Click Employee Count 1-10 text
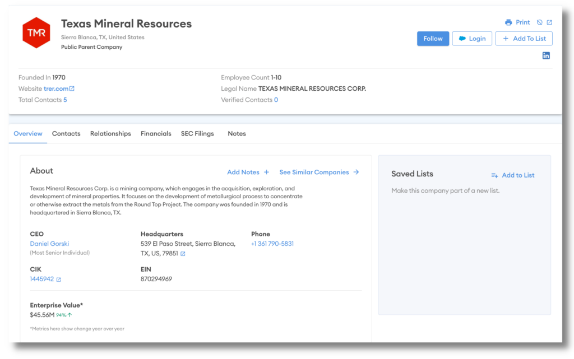 [x=251, y=77]
